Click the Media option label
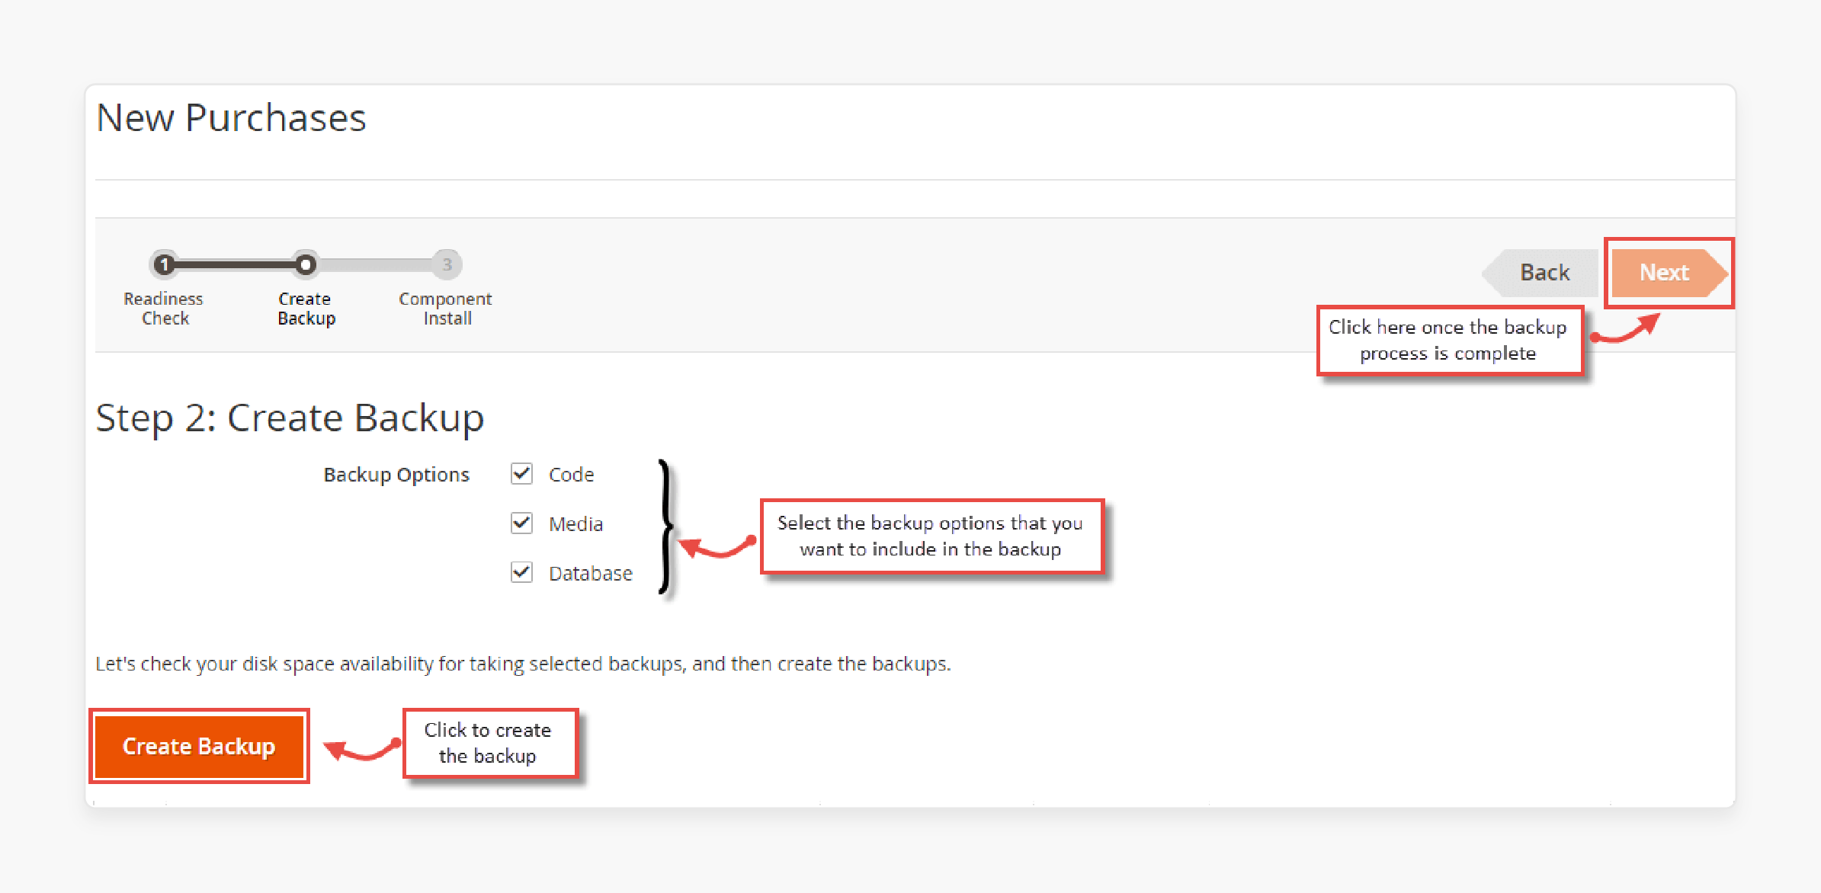Image resolution: width=1821 pixels, height=893 pixels. [575, 524]
